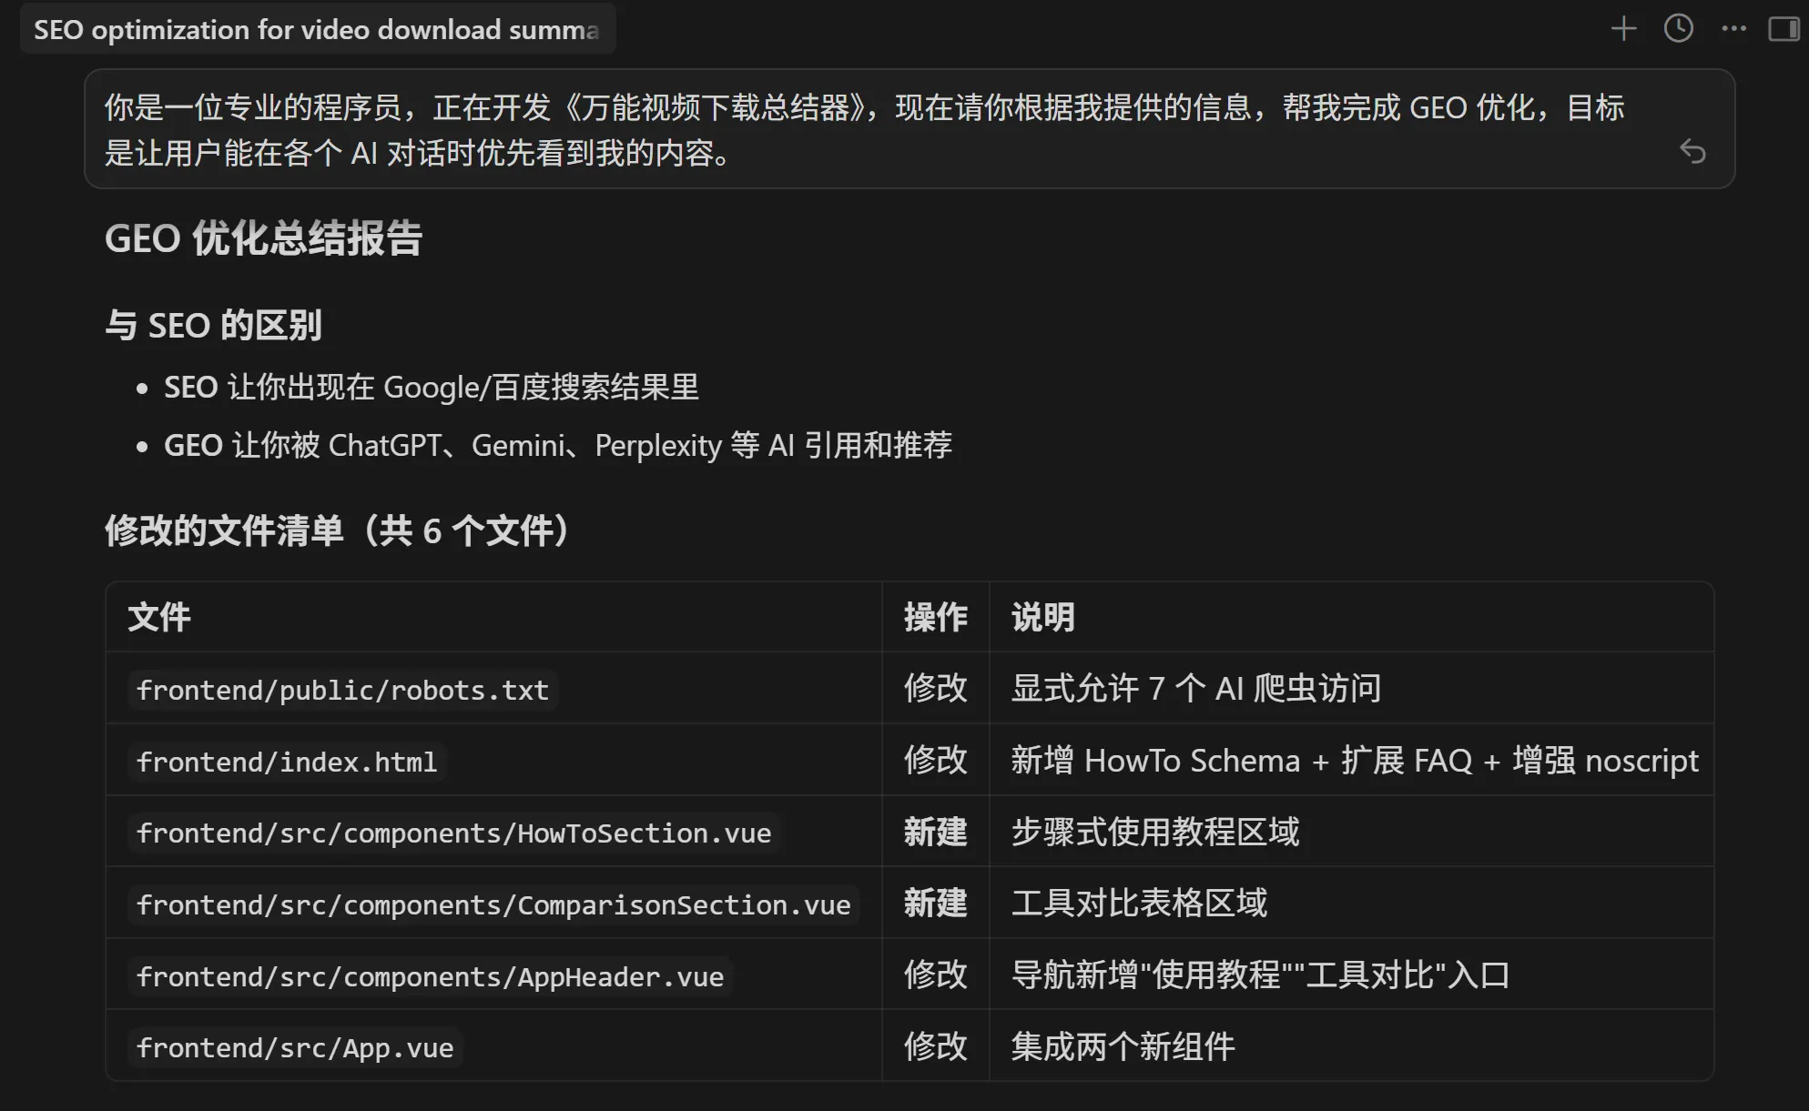The image size is (1809, 1111).
Task: Open chat history clock icon
Action: click(1678, 29)
